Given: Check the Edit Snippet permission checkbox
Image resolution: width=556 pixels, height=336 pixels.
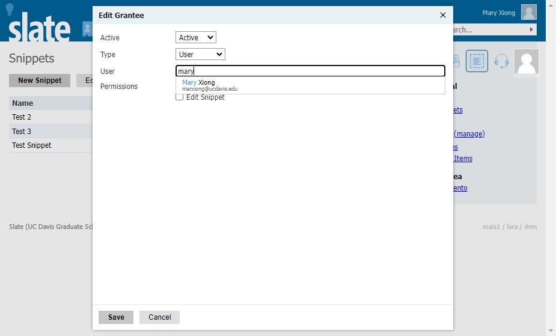Looking at the screenshot, I should pyautogui.click(x=180, y=97).
